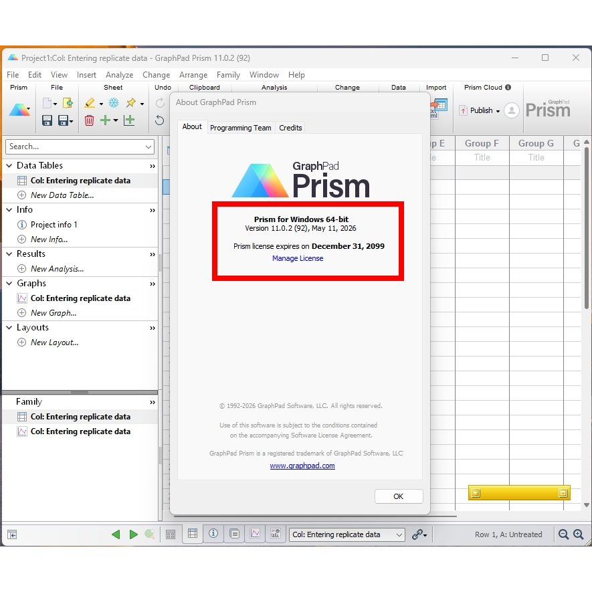This screenshot has width=592, height=592.
Task: Click the Manage License link
Action: (x=298, y=258)
